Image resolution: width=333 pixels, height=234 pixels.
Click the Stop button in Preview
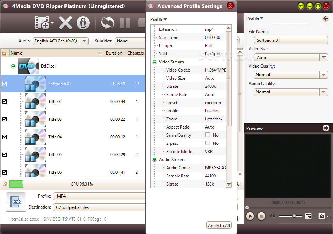(x=261, y=216)
